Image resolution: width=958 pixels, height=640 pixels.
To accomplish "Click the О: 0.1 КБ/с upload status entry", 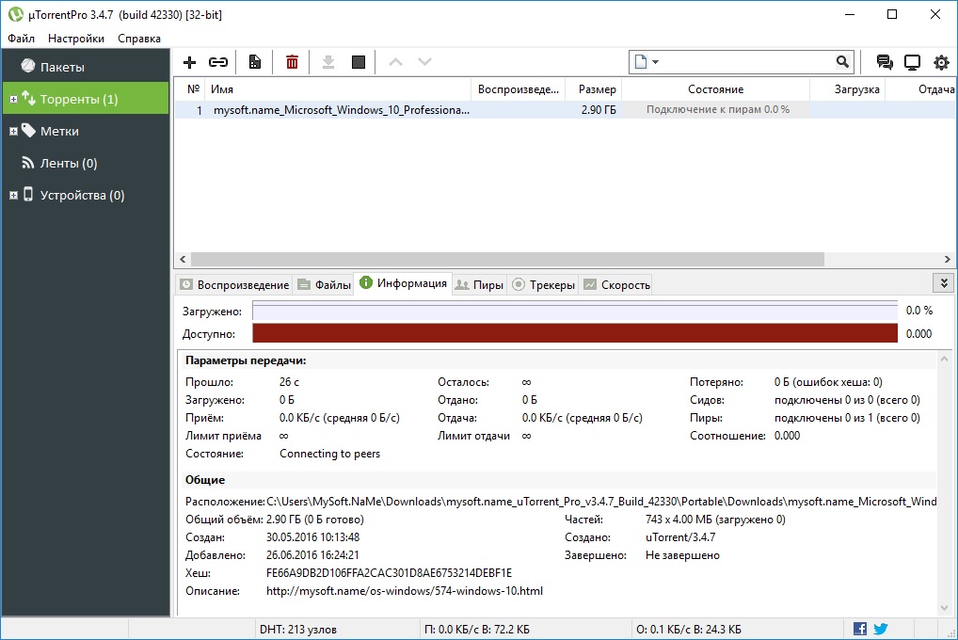I will click(689, 629).
